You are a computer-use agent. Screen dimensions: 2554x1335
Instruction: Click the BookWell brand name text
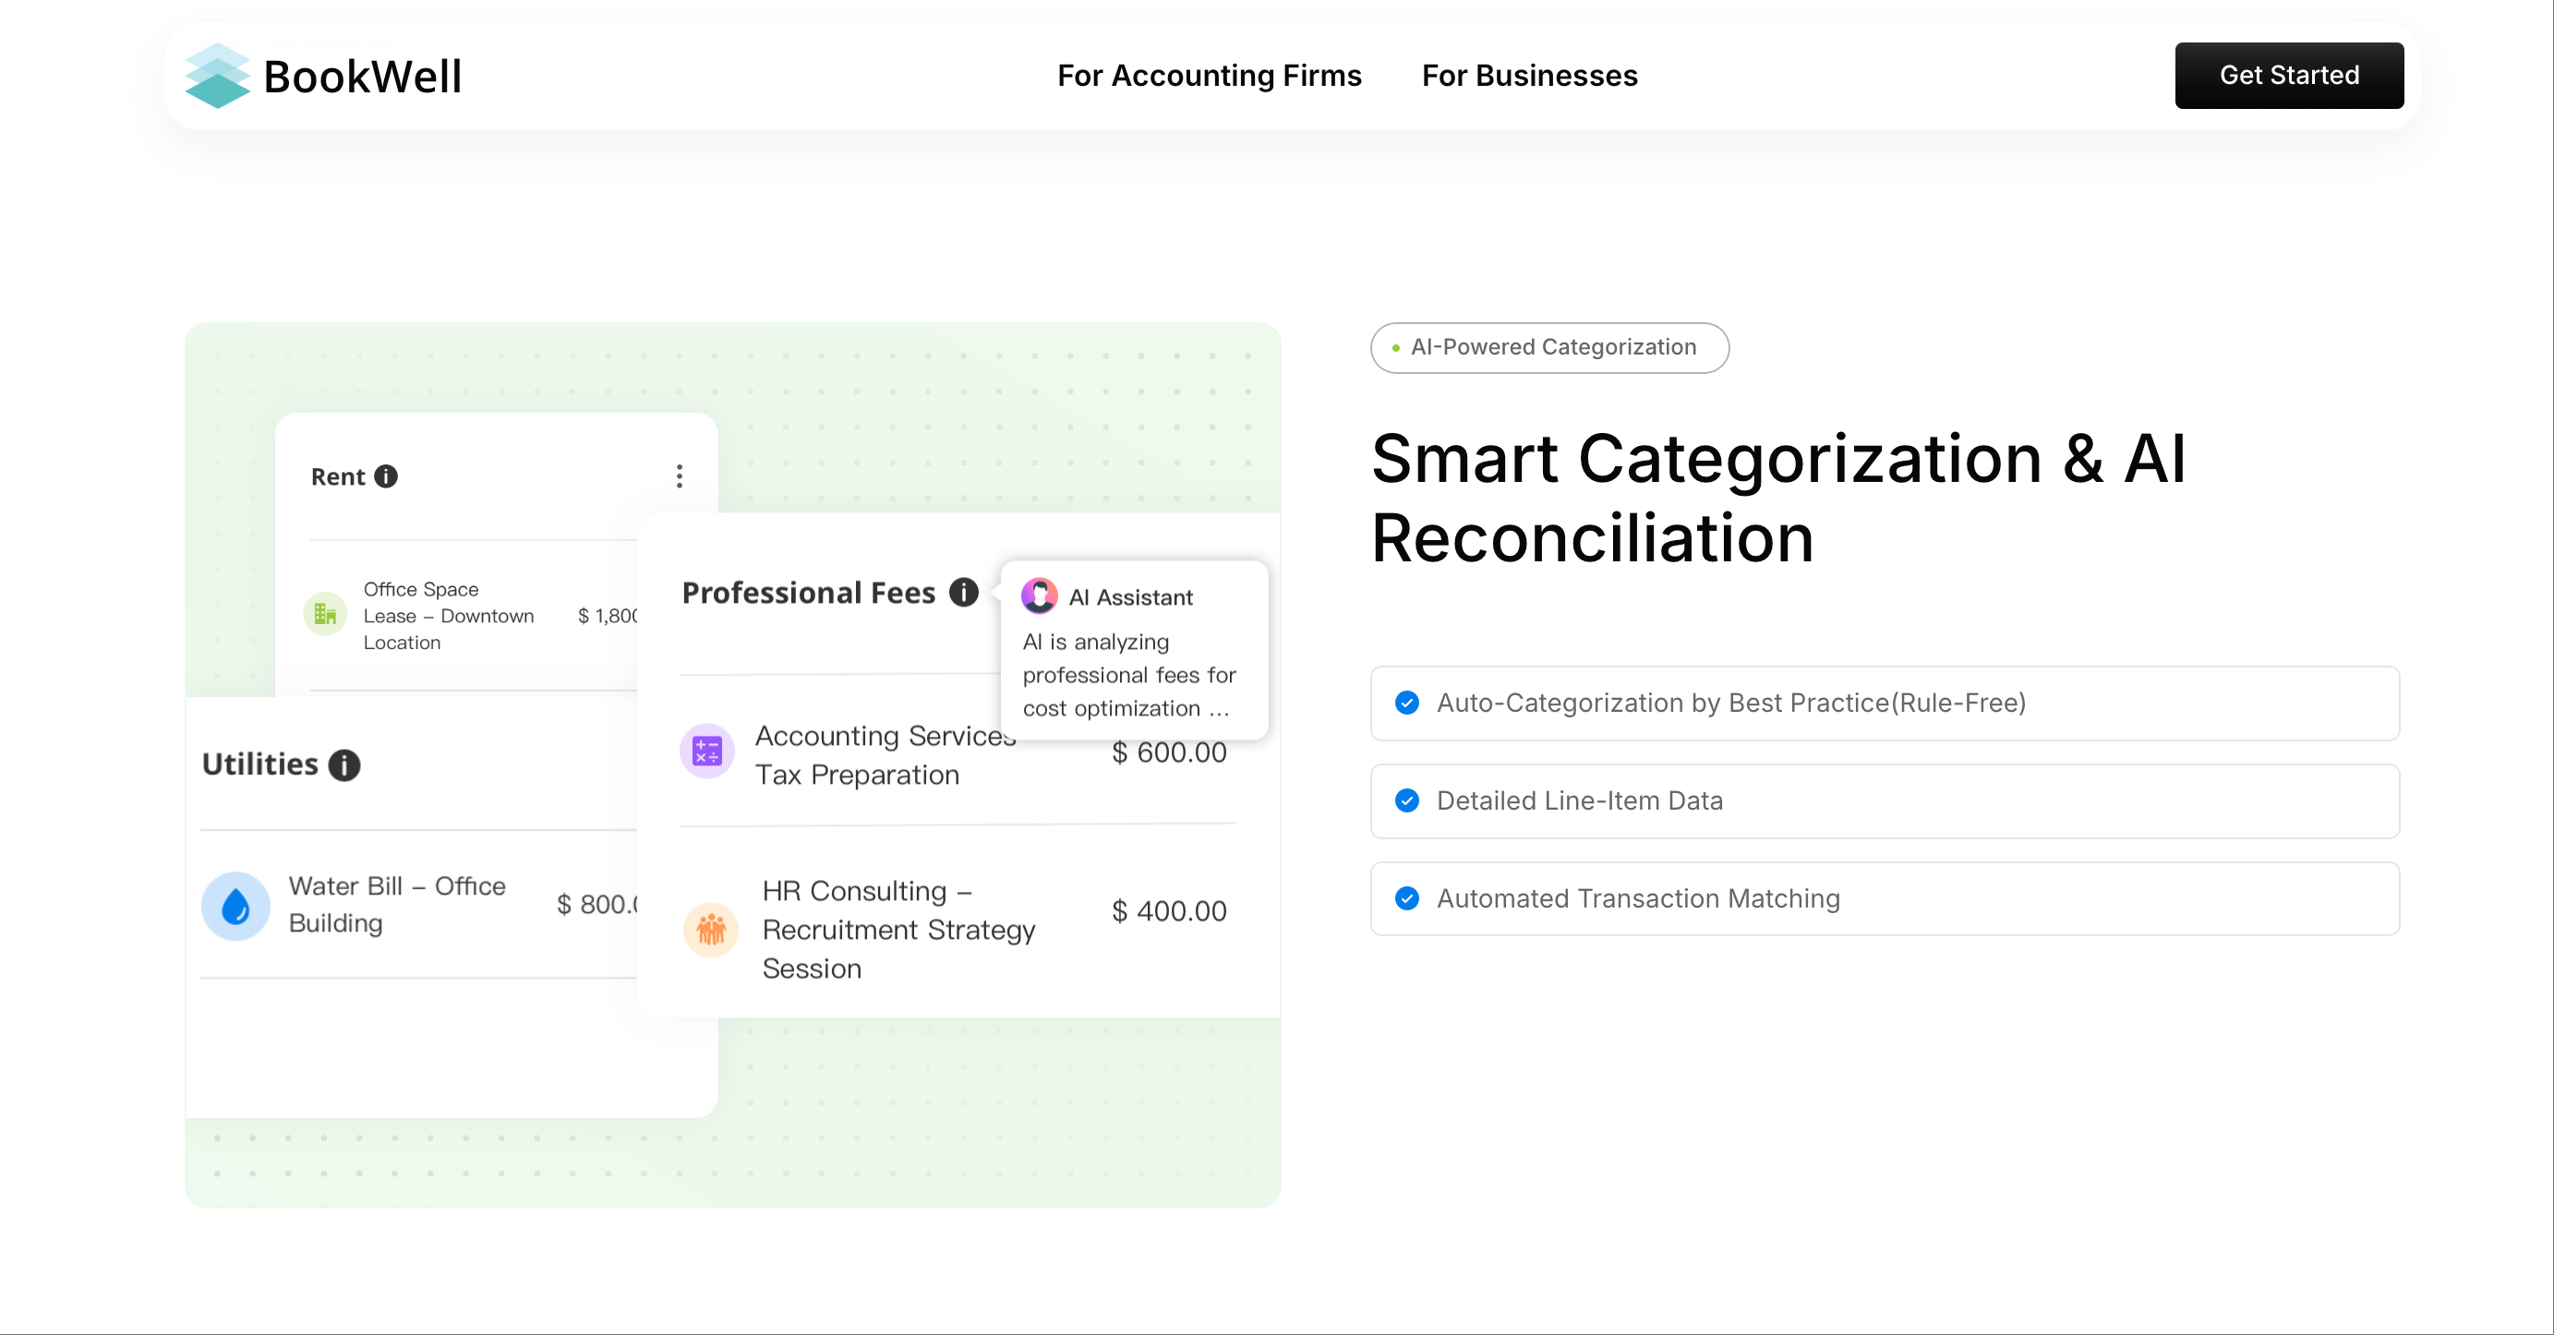click(363, 77)
